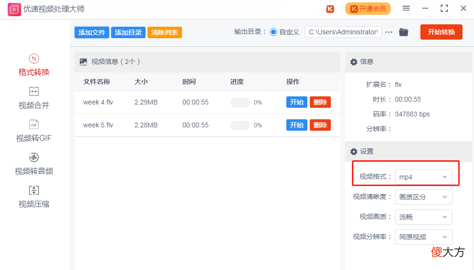Expand the 视频清晰度 画质区分 dropdown
Viewport: 474px width, 270px height.
424,197
